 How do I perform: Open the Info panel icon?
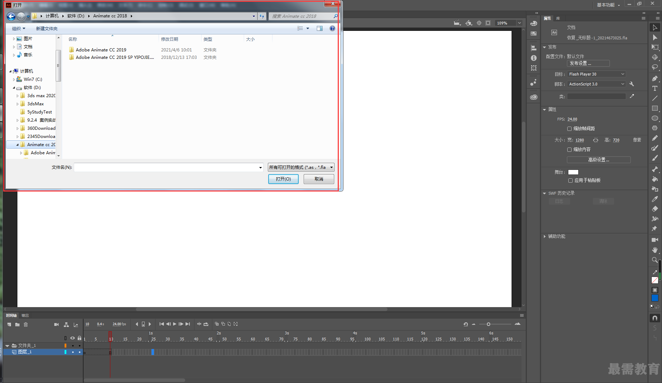534,58
